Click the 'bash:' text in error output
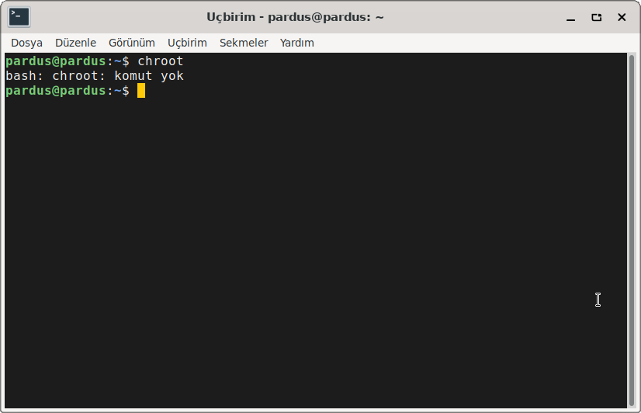This screenshot has height=413, width=641. pos(25,76)
